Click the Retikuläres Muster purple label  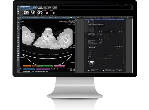tap(43, 69)
